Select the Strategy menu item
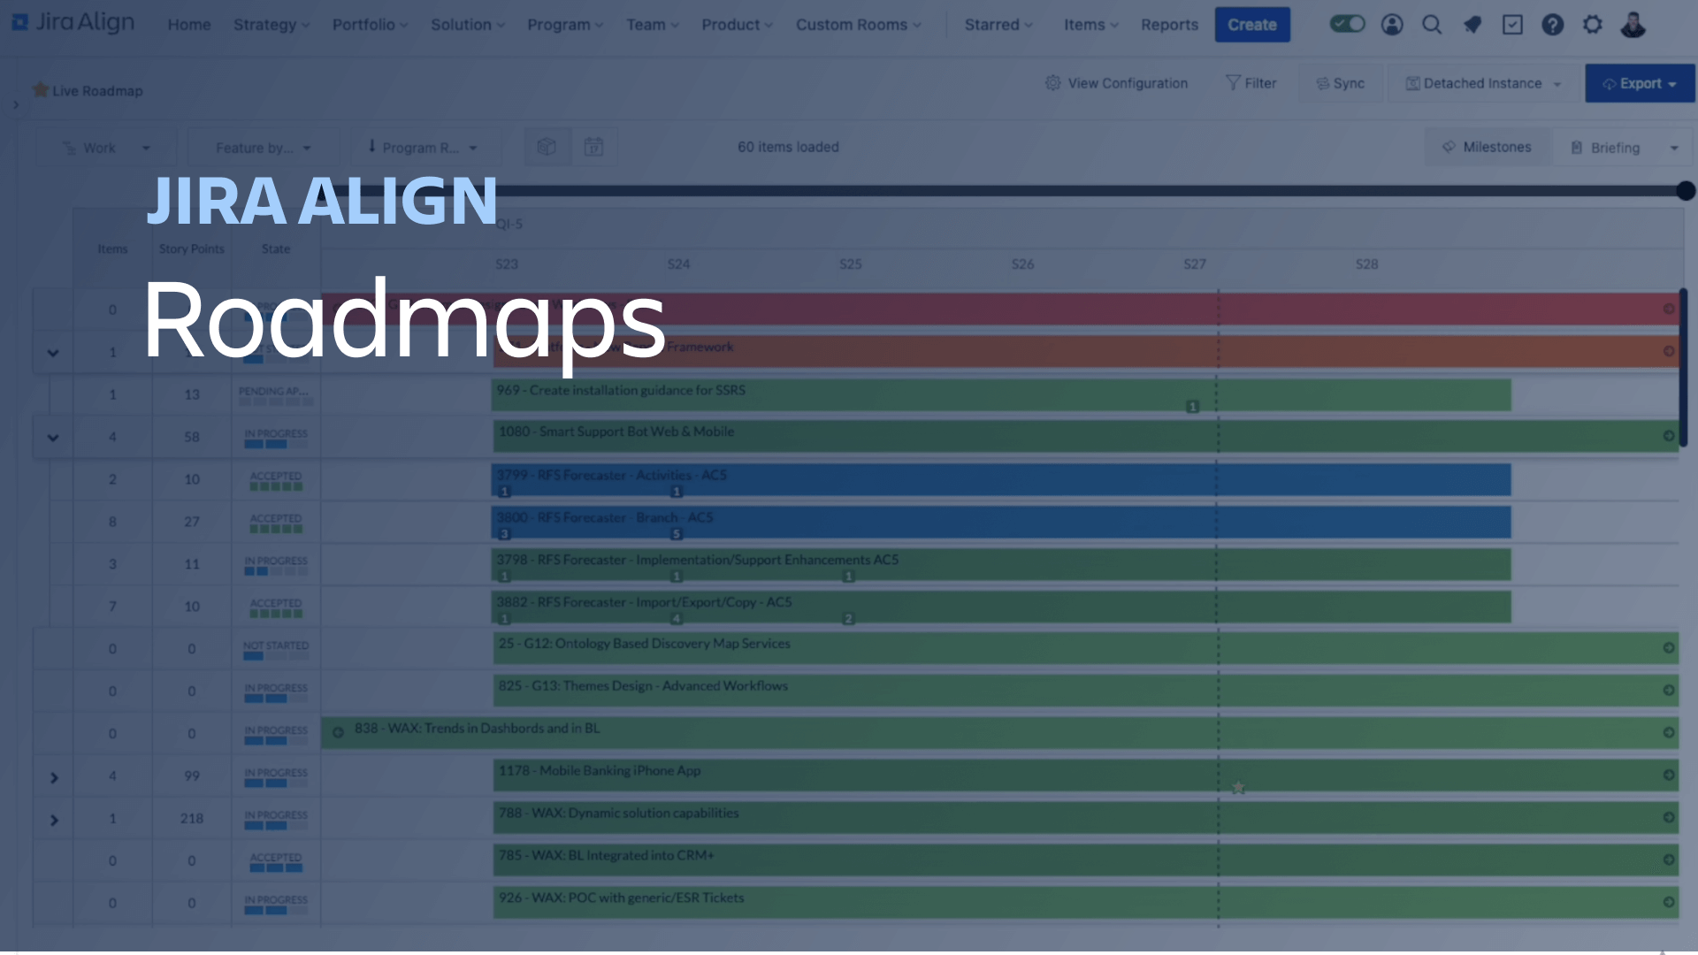 coord(271,25)
